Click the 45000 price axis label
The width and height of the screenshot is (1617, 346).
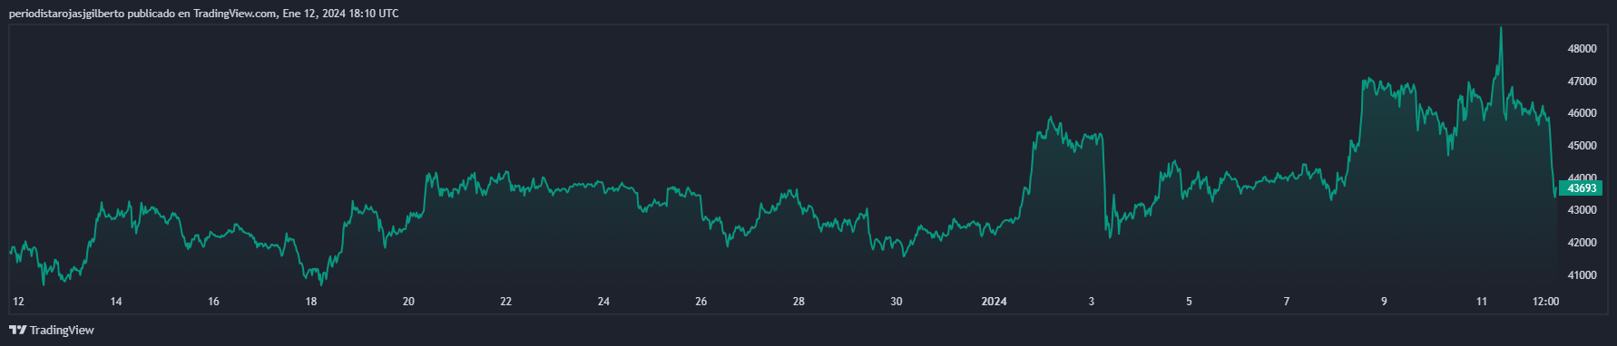(x=1583, y=146)
